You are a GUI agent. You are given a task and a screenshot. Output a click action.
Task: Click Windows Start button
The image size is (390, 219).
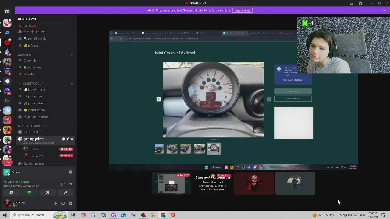5,215
